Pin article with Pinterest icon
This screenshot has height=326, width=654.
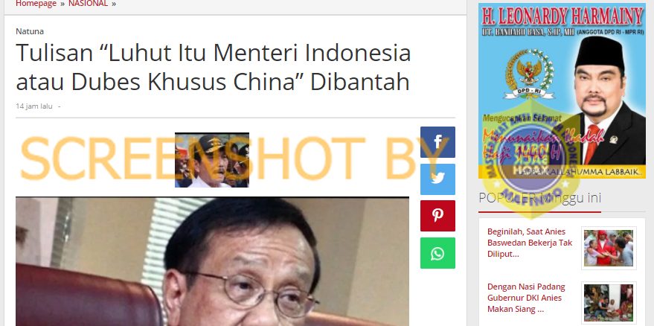437,216
